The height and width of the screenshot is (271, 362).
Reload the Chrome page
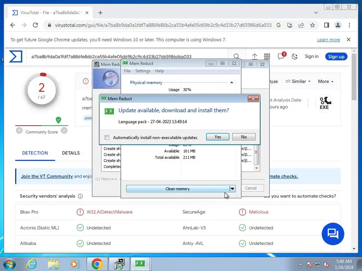click(35, 25)
